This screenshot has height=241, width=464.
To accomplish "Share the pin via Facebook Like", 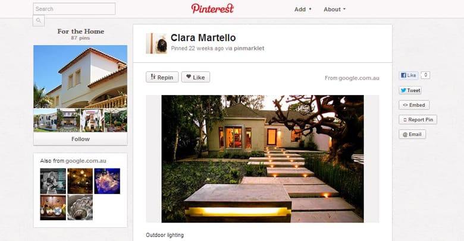I will [x=408, y=75].
